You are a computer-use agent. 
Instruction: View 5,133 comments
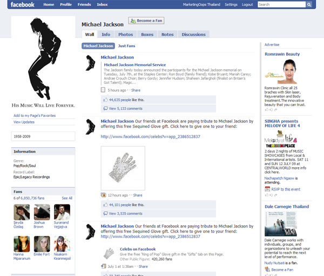(125, 108)
